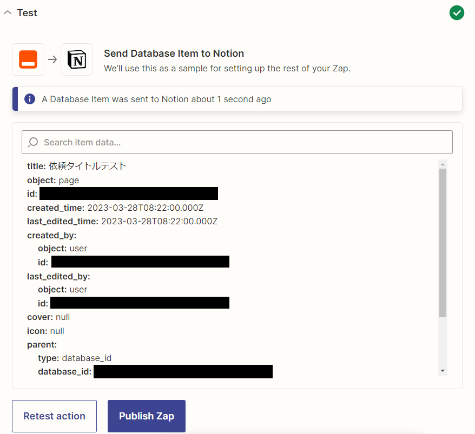Click the blue info icon in banner
This screenshot has width=475, height=434.
coord(30,99)
